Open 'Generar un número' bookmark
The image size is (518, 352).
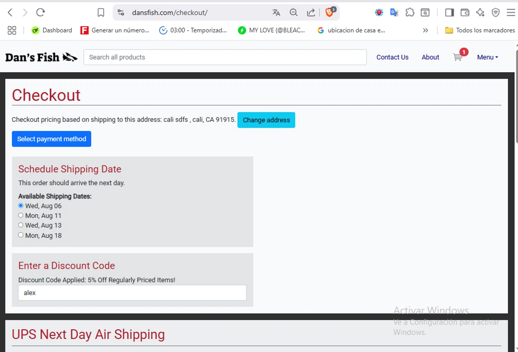[115, 30]
